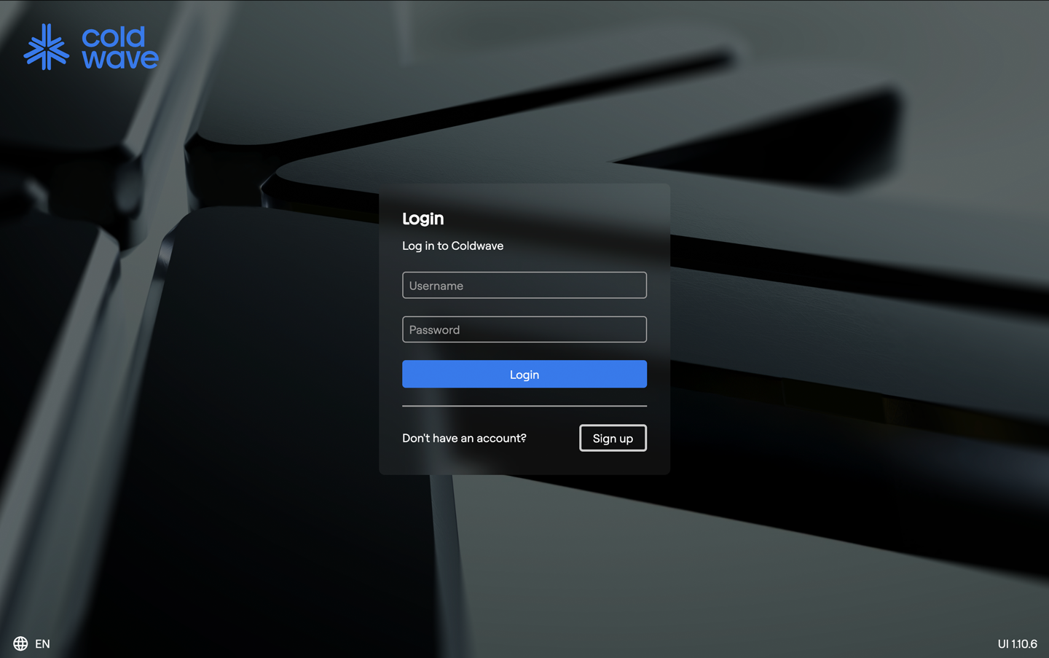Click the EN language label
Screen dimensions: 1049x658
point(42,643)
